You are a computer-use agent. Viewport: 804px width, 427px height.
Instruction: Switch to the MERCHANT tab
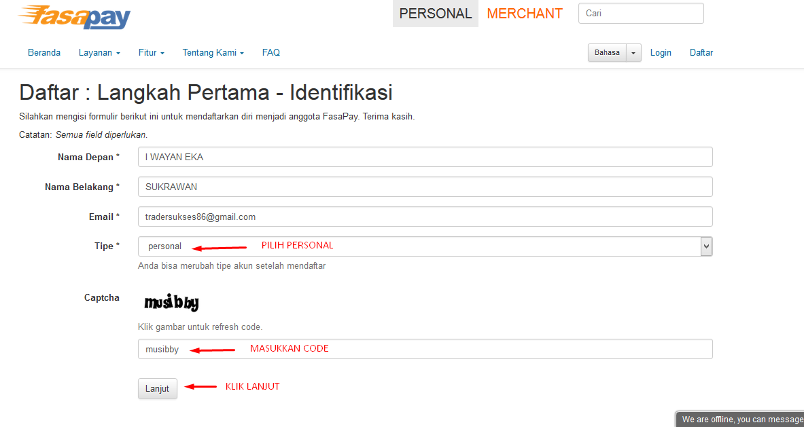pos(525,14)
